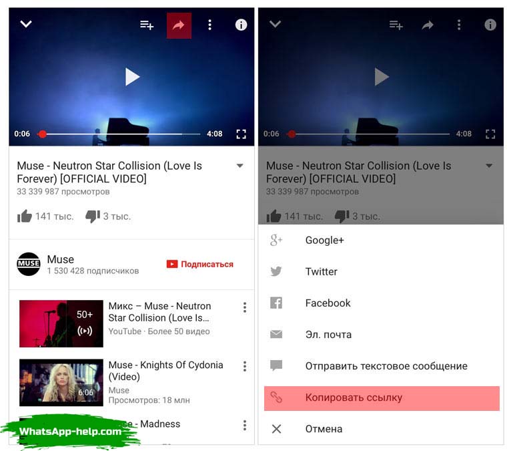
Task: Fullscreen icon in dimmed right player
Action: coord(490,134)
